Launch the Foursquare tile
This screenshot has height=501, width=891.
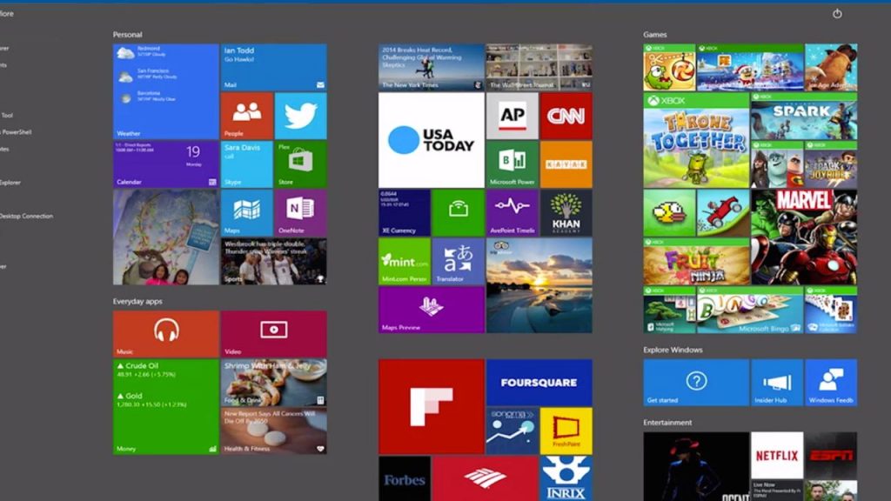pos(539,383)
